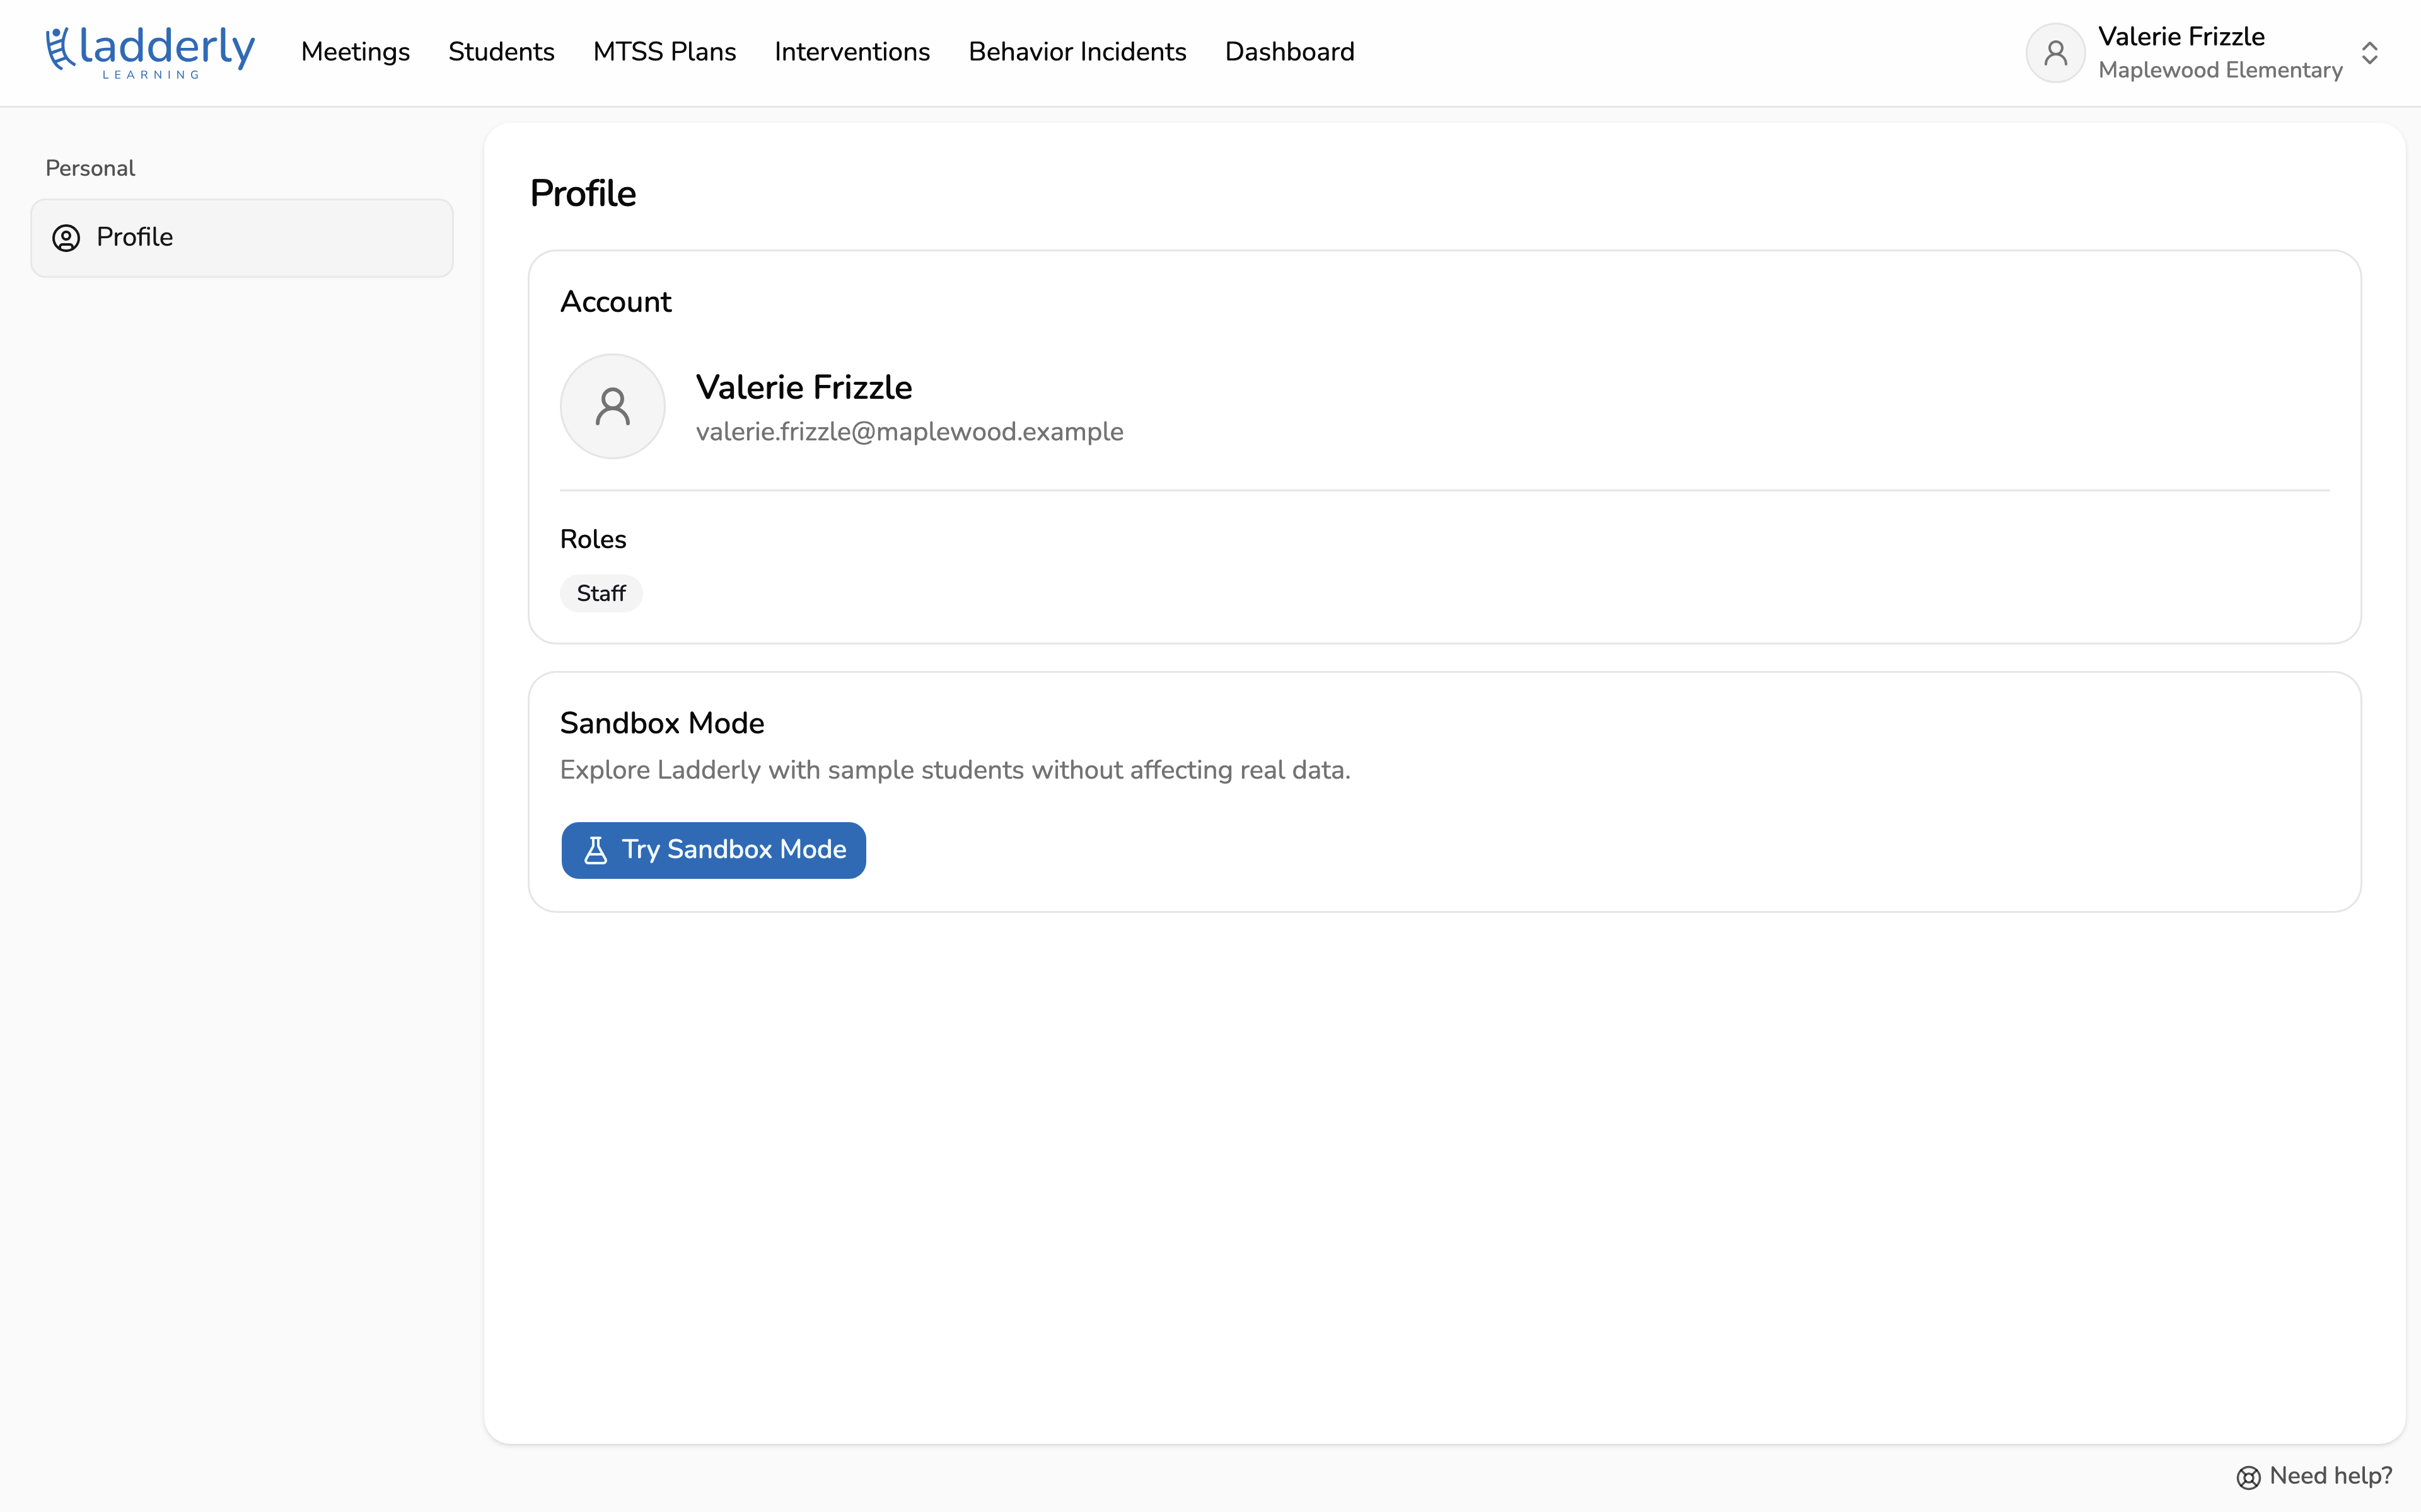Screen dimensions: 2421x1512
Task: Switch to the Dashboard
Action: click(x=1289, y=52)
